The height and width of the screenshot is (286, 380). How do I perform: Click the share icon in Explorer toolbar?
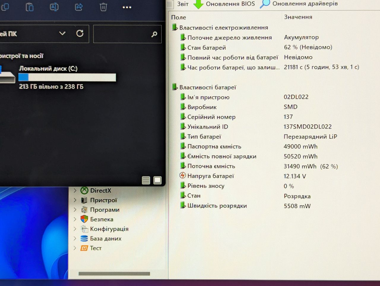pos(79,7)
